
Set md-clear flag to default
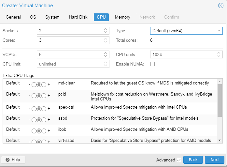(39, 85)
